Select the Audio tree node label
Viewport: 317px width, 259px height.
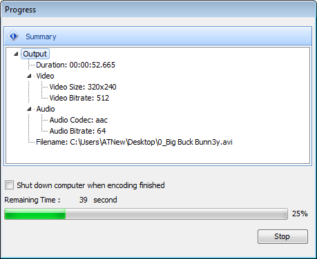(46, 109)
